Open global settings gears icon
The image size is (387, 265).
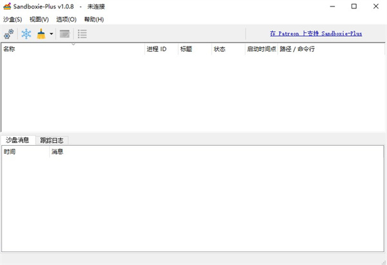point(8,34)
